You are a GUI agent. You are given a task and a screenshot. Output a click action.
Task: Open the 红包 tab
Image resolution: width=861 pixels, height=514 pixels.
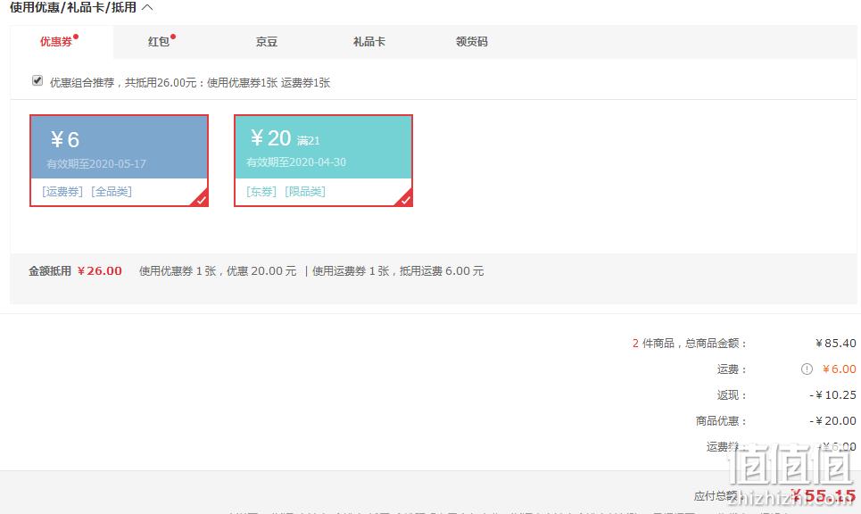159,42
